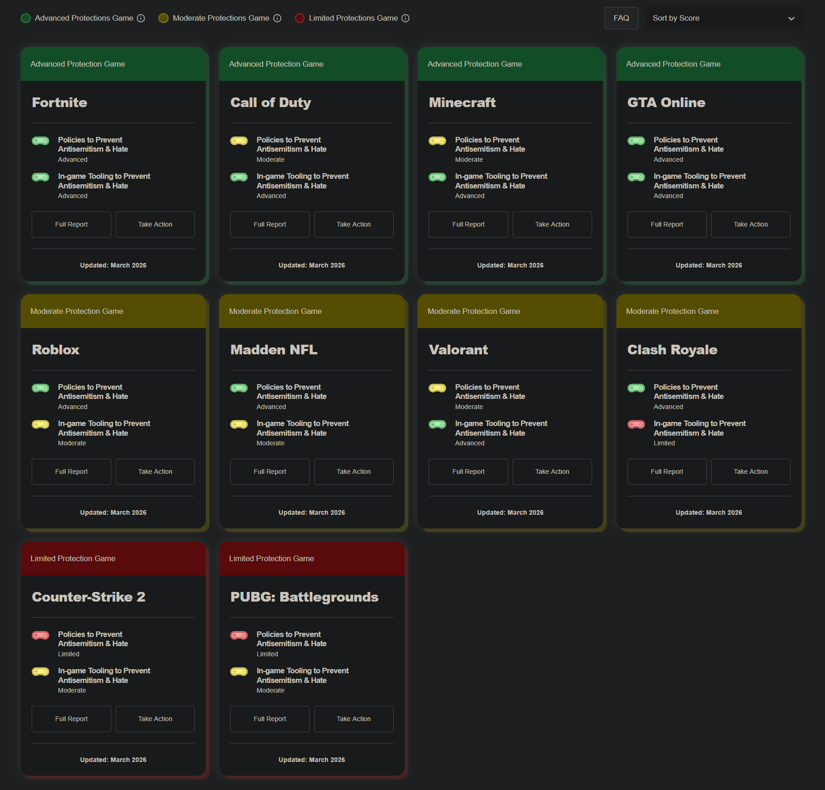Click the Clash Royale game title
The image size is (825, 790).
click(x=672, y=350)
